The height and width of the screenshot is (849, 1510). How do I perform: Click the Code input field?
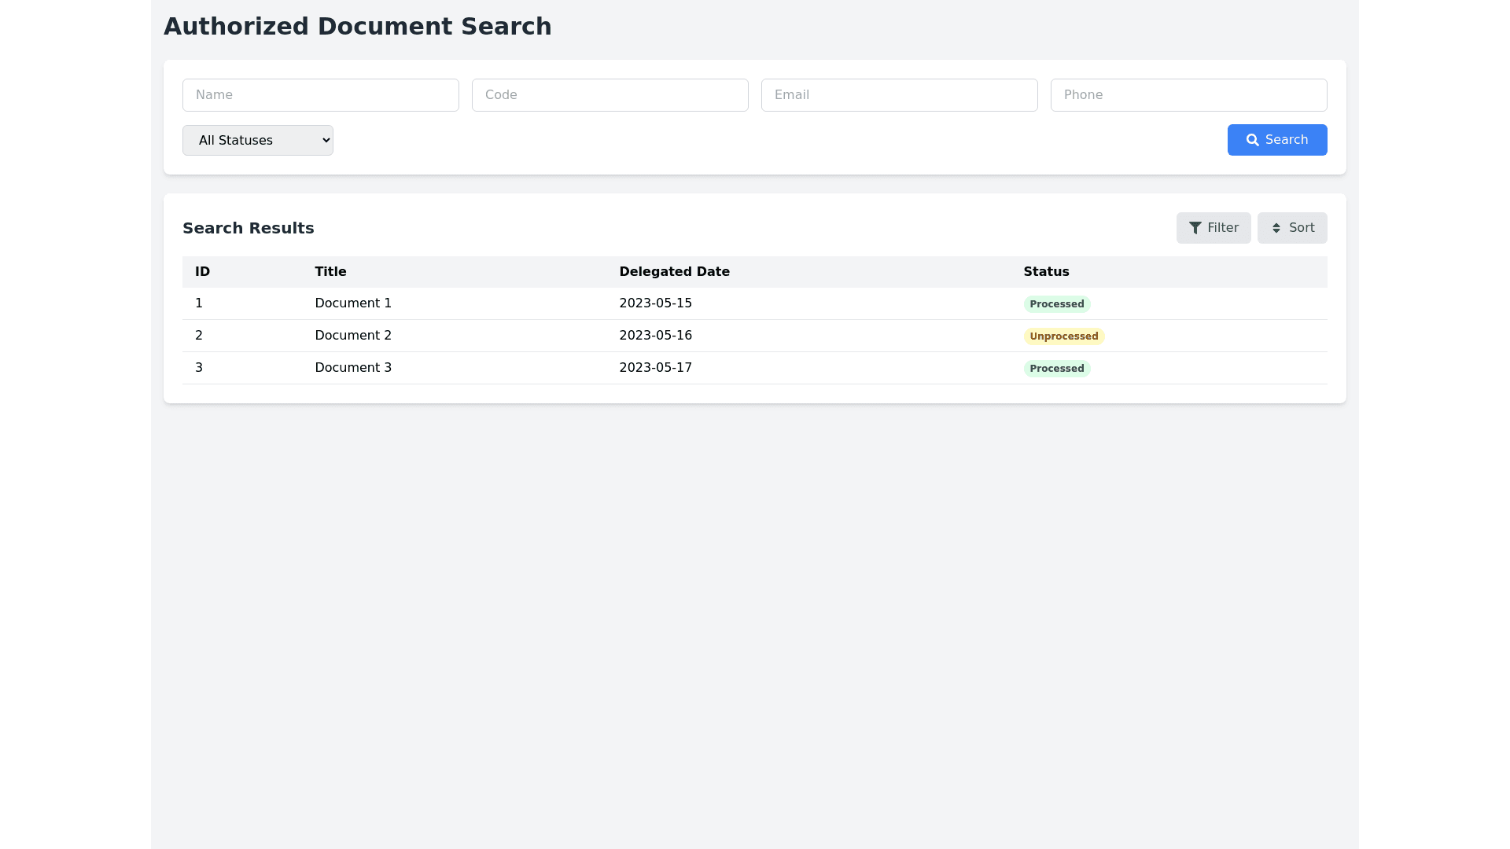pos(610,94)
